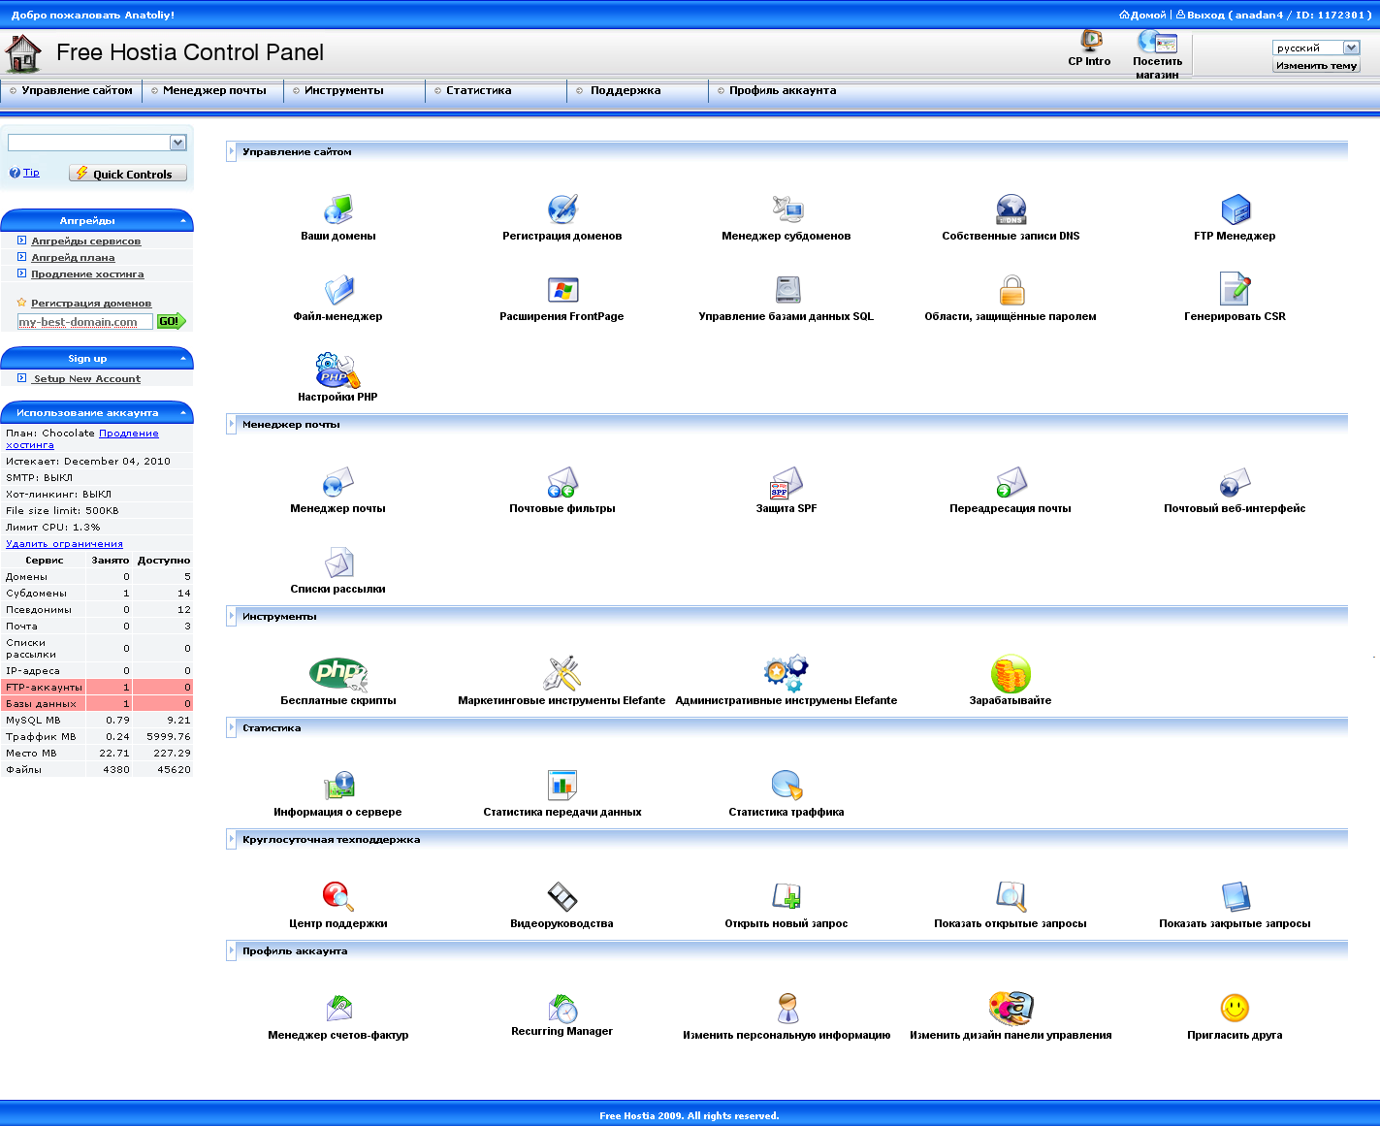
Task: Collapse the Менеджер почты section header
Action: [232, 424]
